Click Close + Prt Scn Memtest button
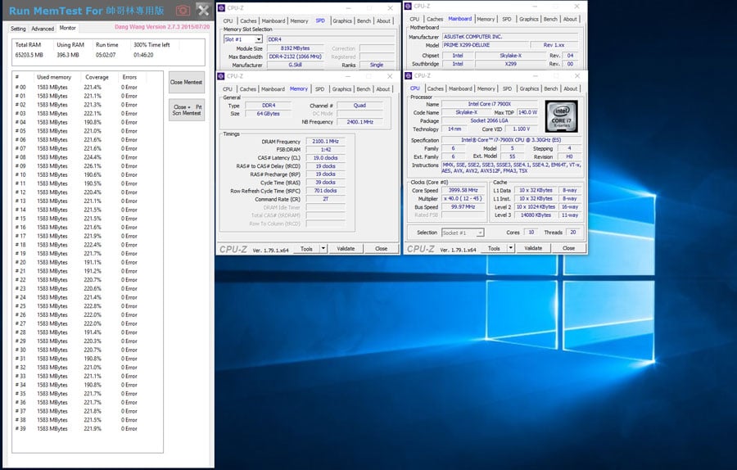The width and height of the screenshot is (737, 470). 186,110
